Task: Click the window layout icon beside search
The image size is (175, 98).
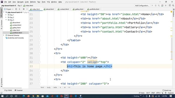Action: click(x=170, y=5)
